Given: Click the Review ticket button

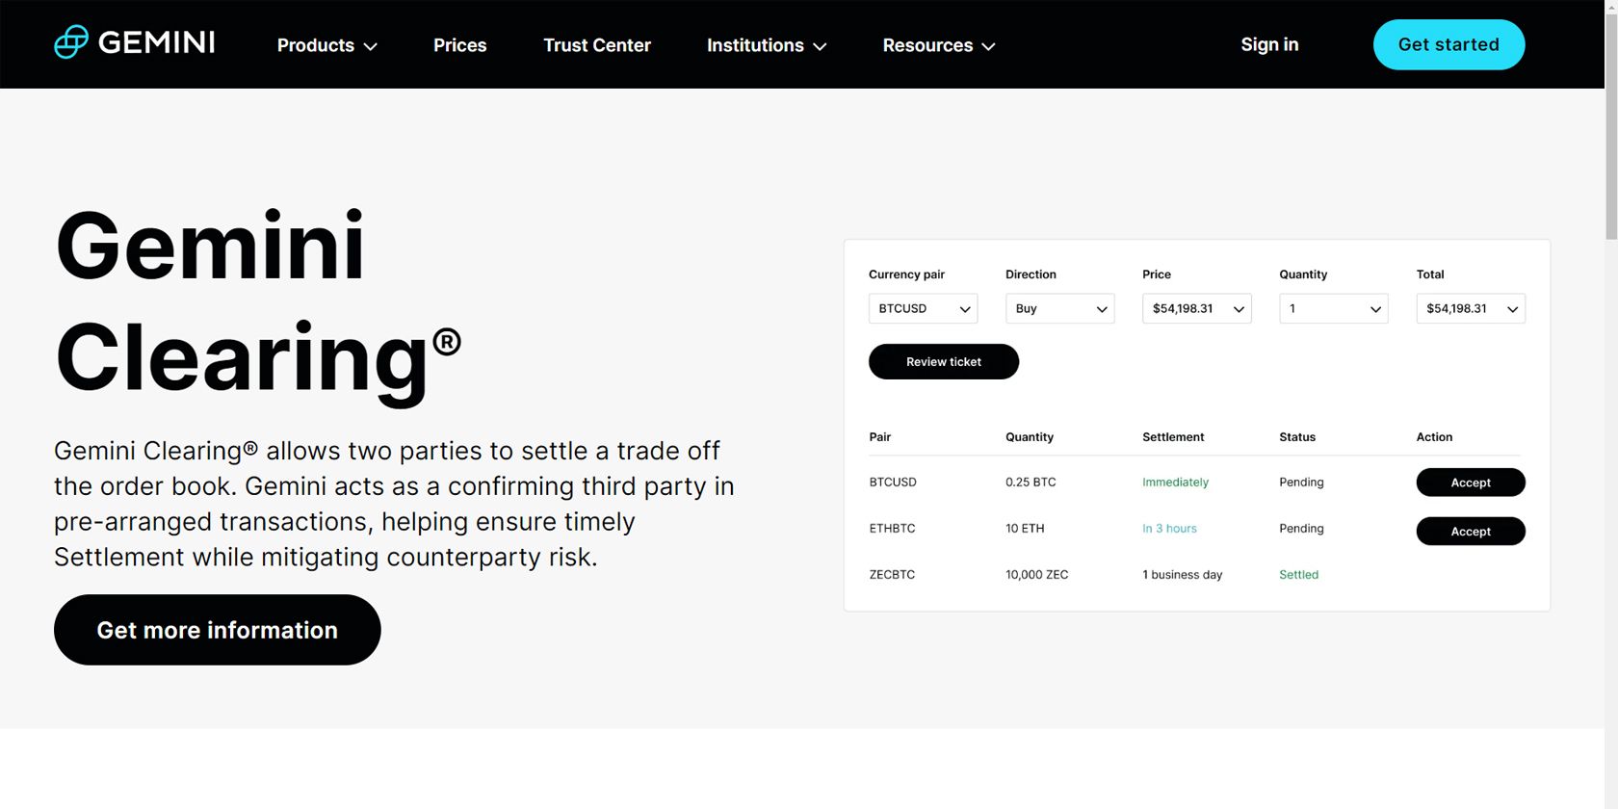Looking at the screenshot, I should [x=943, y=362].
